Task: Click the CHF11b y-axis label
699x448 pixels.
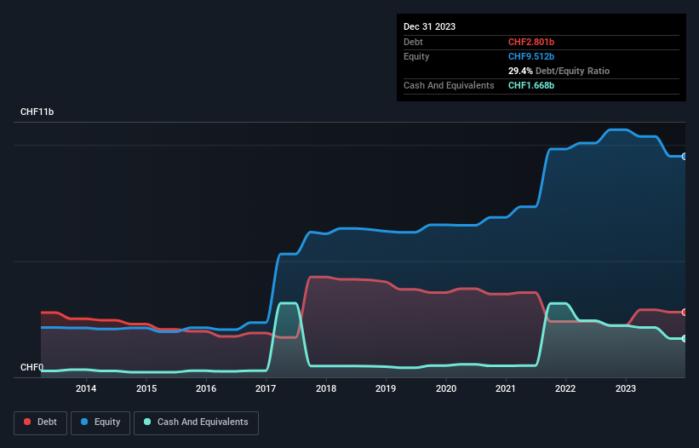Action: 37,112
